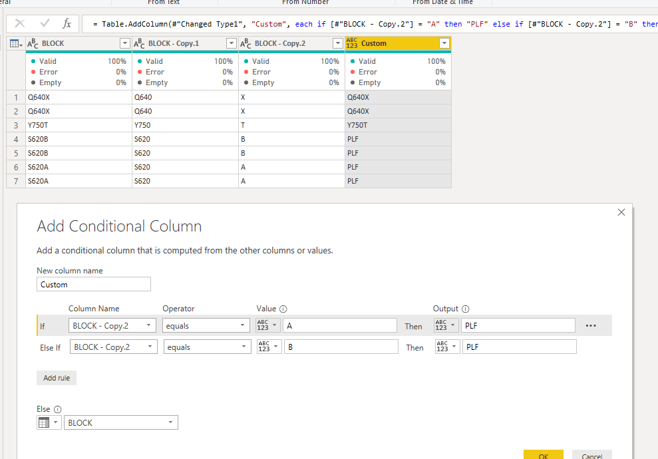Open filter dropdown for BLOCK - Copy.2 column
The height and width of the screenshot is (459, 658).
tap(338, 43)
